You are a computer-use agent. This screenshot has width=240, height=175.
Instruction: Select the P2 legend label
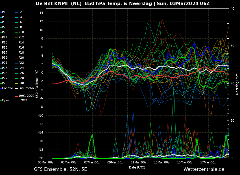[19, 12]
